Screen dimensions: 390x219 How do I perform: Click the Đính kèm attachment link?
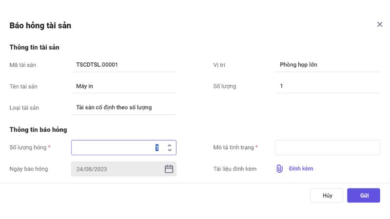click(x=301, y=169)
